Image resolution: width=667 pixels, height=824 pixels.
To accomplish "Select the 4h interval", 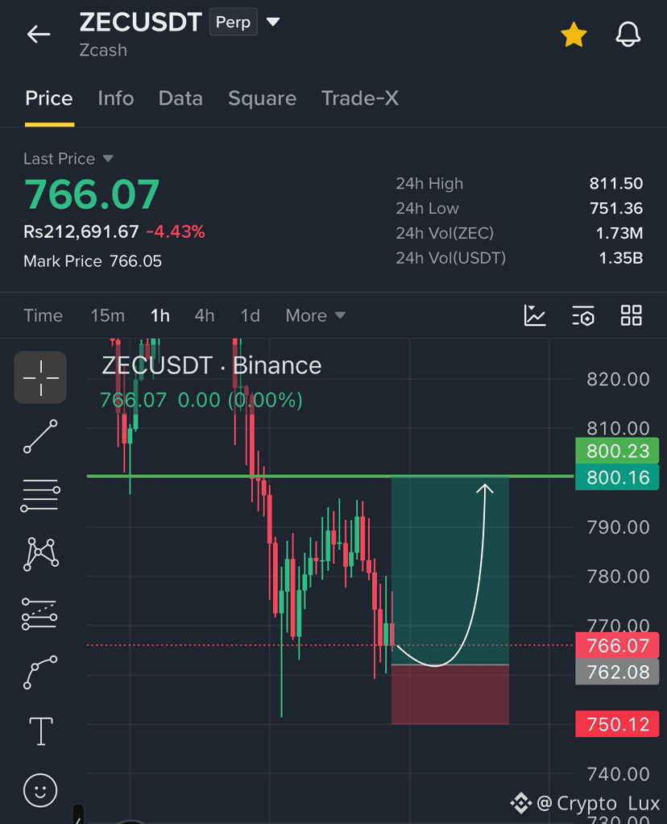I will tap(205, 315).
